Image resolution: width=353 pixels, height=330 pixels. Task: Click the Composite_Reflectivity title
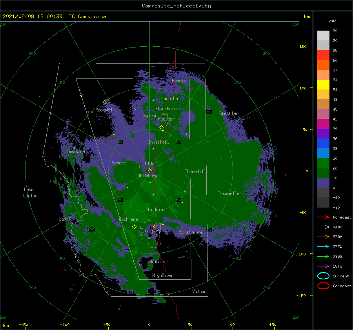coord(176,6)
